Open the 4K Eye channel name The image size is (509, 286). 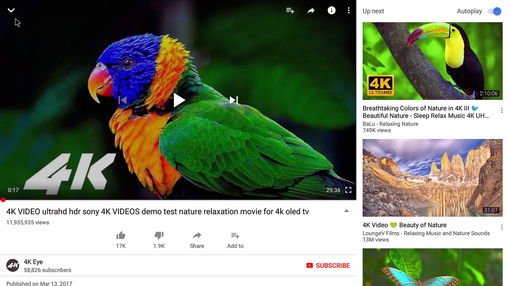pos(33,262)
